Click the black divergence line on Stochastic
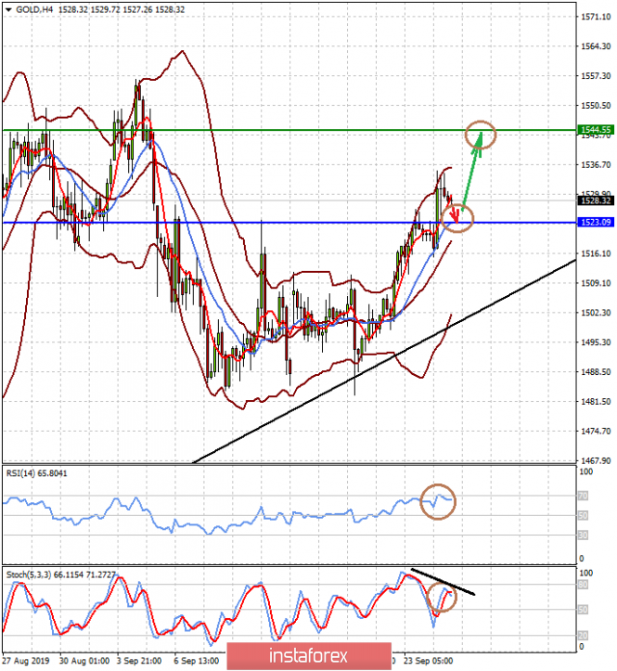This screenshot has width=617, height=671. point(443,582)
